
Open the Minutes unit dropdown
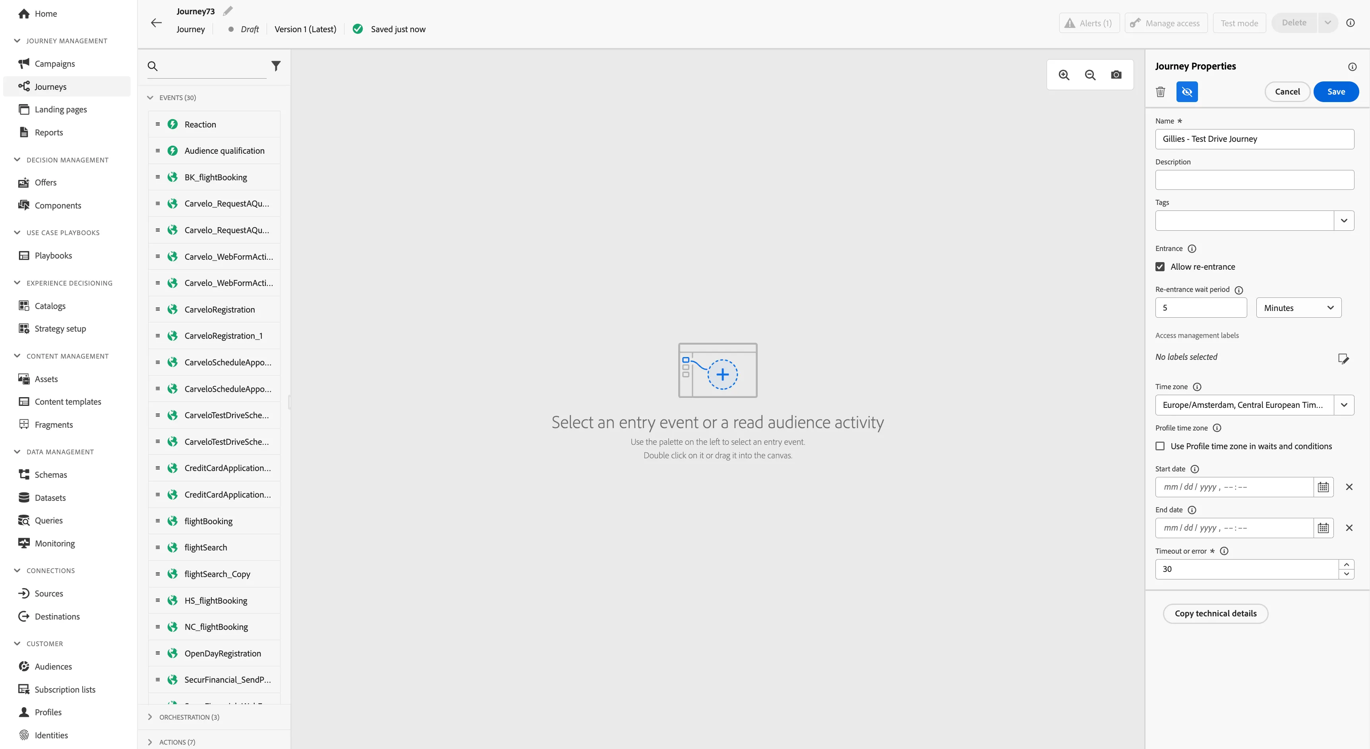(1298, 308)
